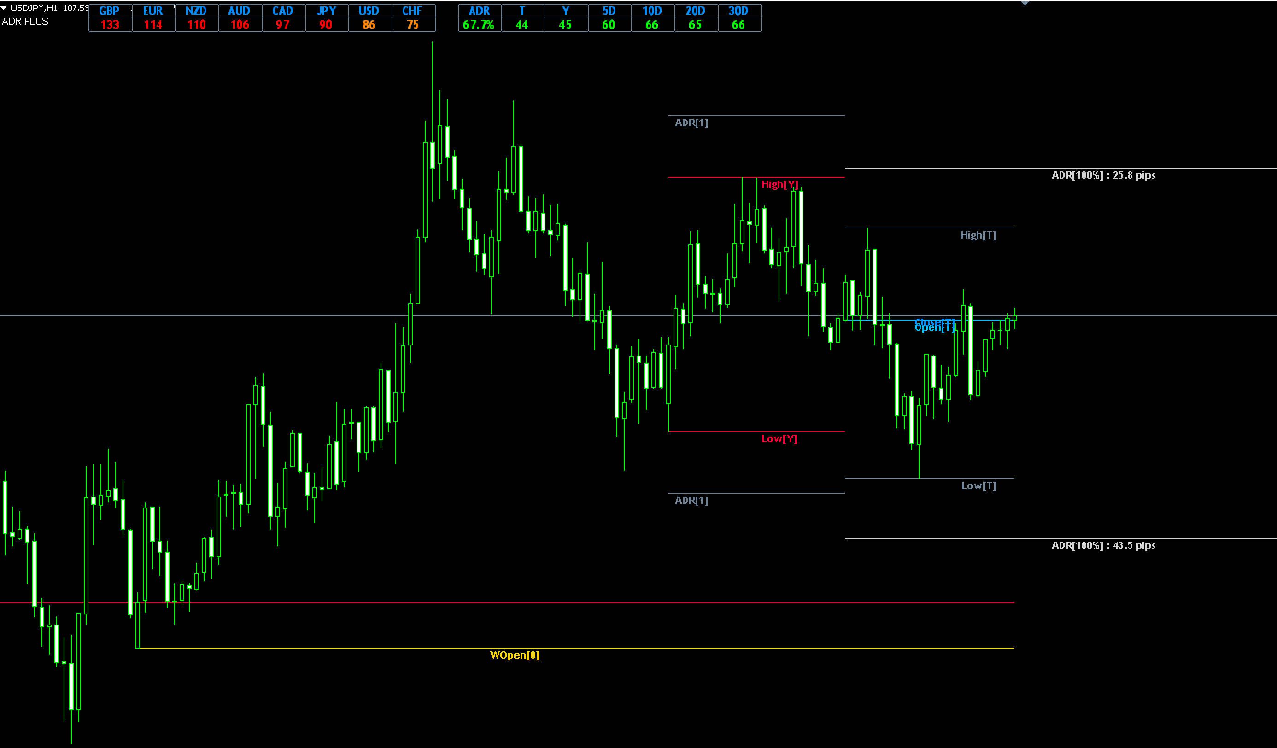Click the ADR[100%] : 25.8 pips label

pos(1104,175)
